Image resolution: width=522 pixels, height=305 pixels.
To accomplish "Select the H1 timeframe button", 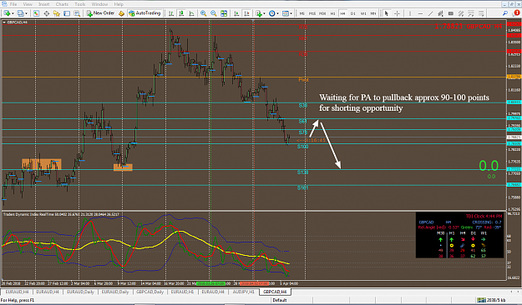I will tap(333, 13).
